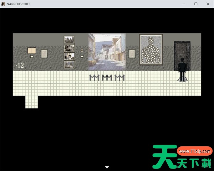
Task: Click the NARRENSCHIFF app icon in title bar
Action: pos(3,4)
